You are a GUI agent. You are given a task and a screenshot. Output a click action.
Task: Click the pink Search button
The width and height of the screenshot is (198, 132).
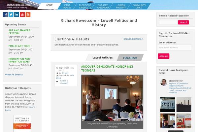(x=183, y=22)
